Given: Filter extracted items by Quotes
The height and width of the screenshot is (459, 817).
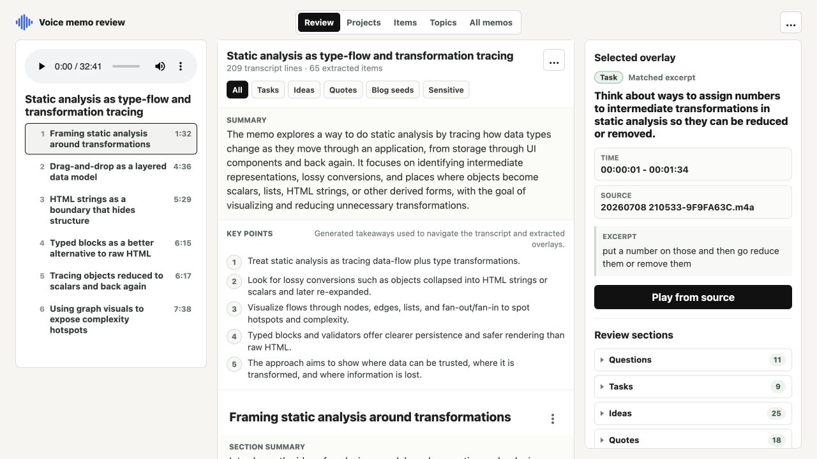Looking at the screenshot, I should coord(343,90).
